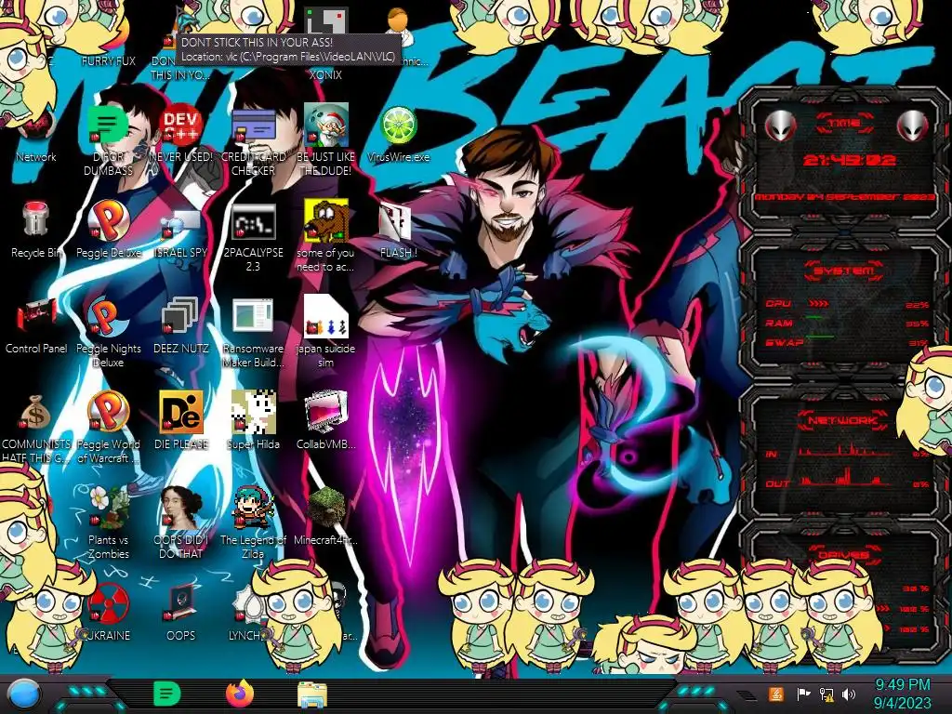
Task: Select the UKRAINE radiation symbol icon
Action: pyautogui.click(x=108, y=612)
